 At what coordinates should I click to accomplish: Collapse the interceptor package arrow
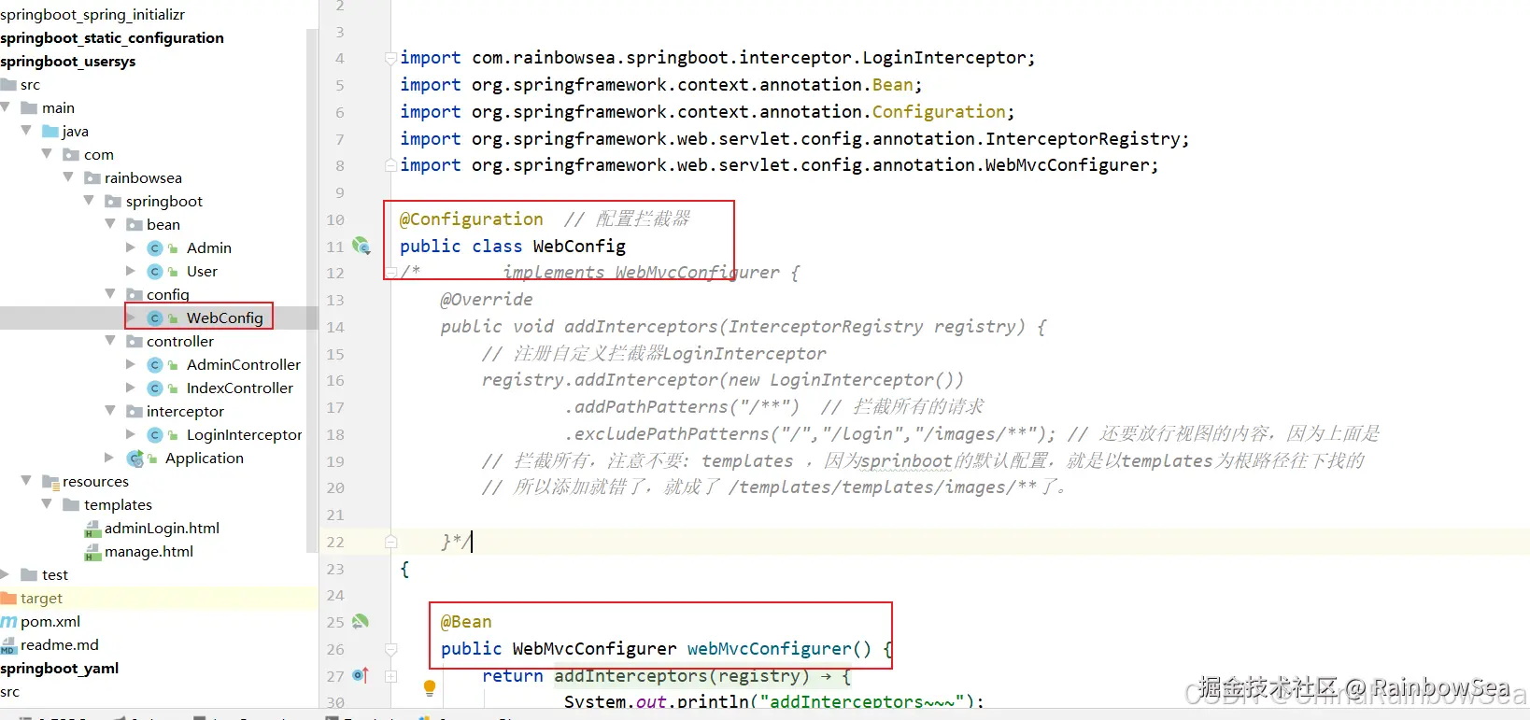(x=110, y=411)
